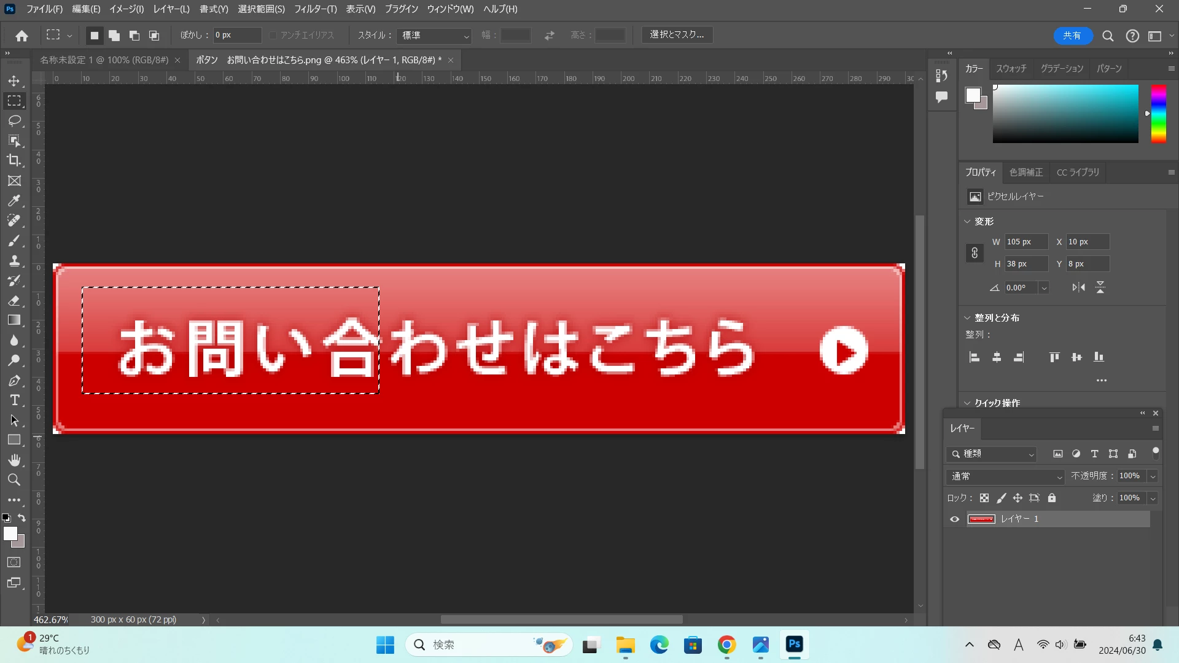The height and width of the screenshot is (663, 1179).
Task: Open the 通常 blend mode dropdown
Action: (x=1006, y=476)
